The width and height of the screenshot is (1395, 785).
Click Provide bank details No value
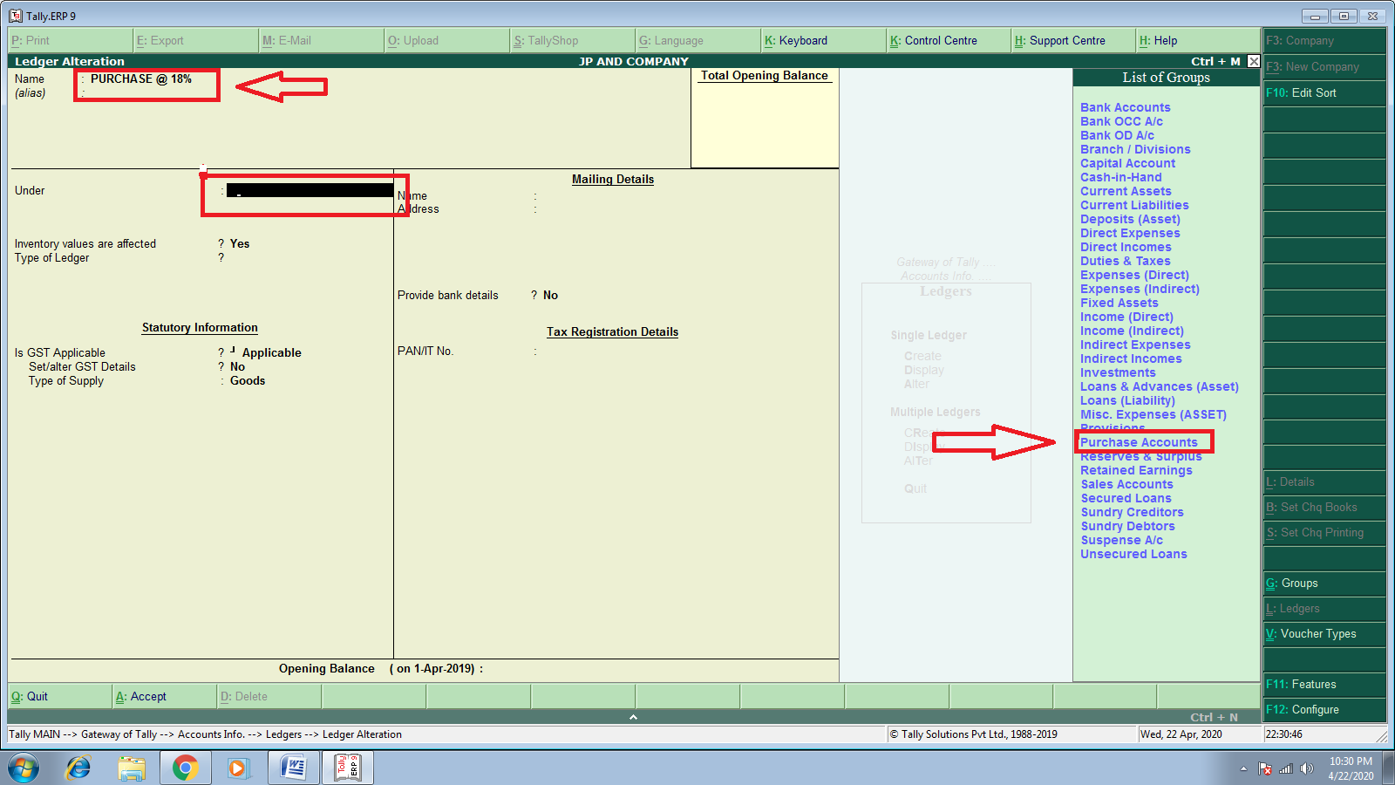(550, 295)
